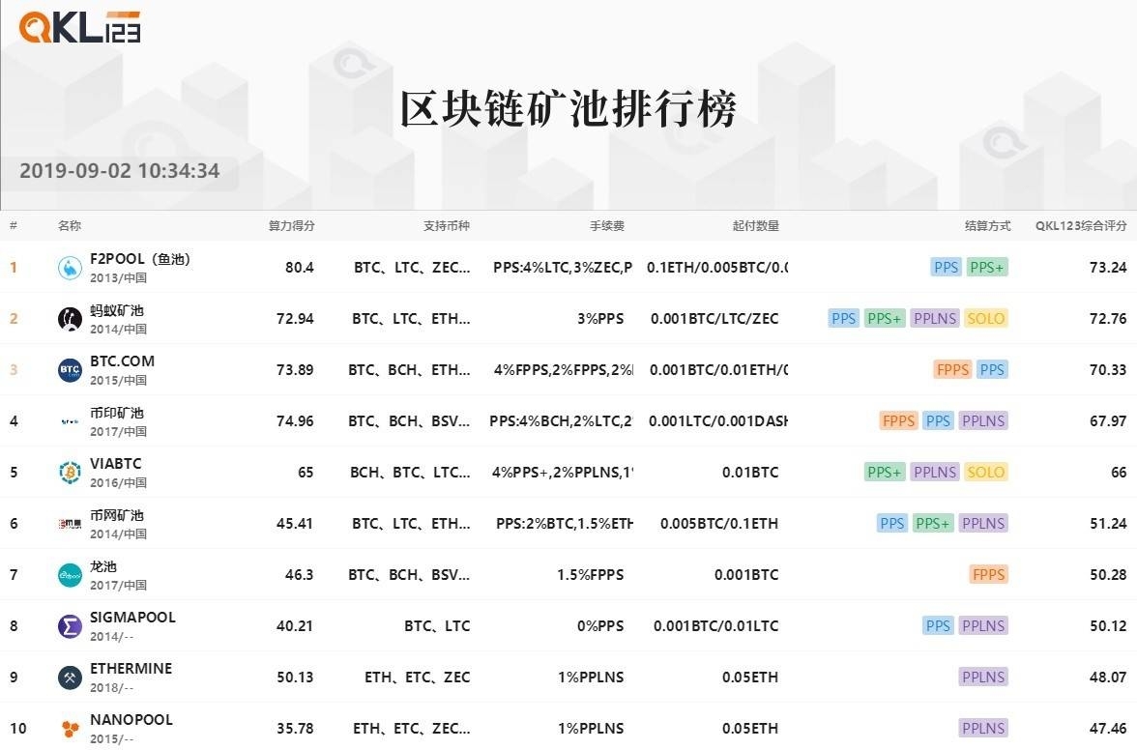Click the SOLO tag in VIABTC row
This screenshot has width=1137, height=750.
tap(985, 473)
